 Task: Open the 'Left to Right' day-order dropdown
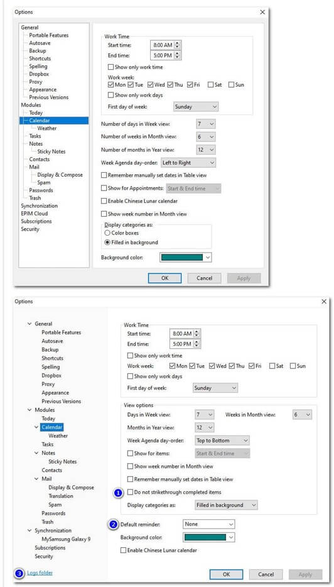pos(188,163)
